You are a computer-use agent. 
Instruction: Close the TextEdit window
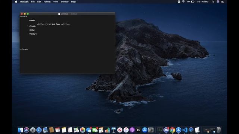tap(22, 14)
